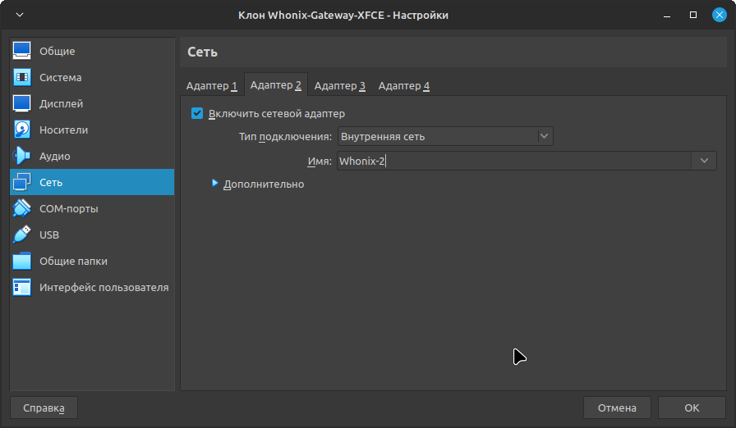Switch to the Адаптер 1 tab
The image size is (736, 428).
(211, 86)
